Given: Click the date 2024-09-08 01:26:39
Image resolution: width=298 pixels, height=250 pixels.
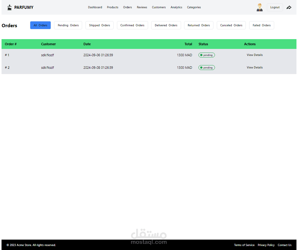Looking at the screenshot, I should coord(98,68).
